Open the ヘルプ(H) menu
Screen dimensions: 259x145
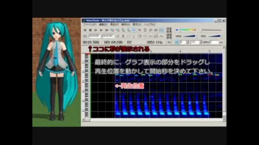[149, 24]
